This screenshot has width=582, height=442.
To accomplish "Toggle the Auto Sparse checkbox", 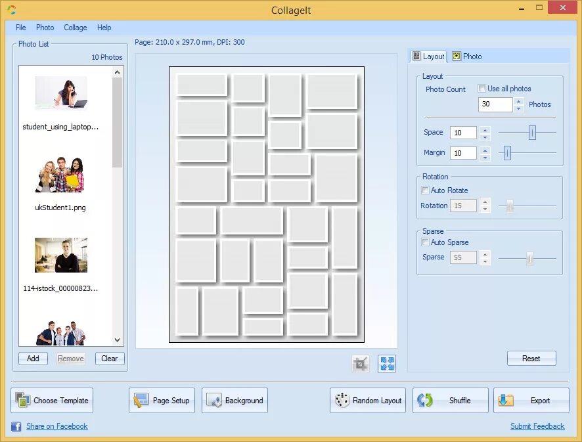I will (x=426, y=242).
